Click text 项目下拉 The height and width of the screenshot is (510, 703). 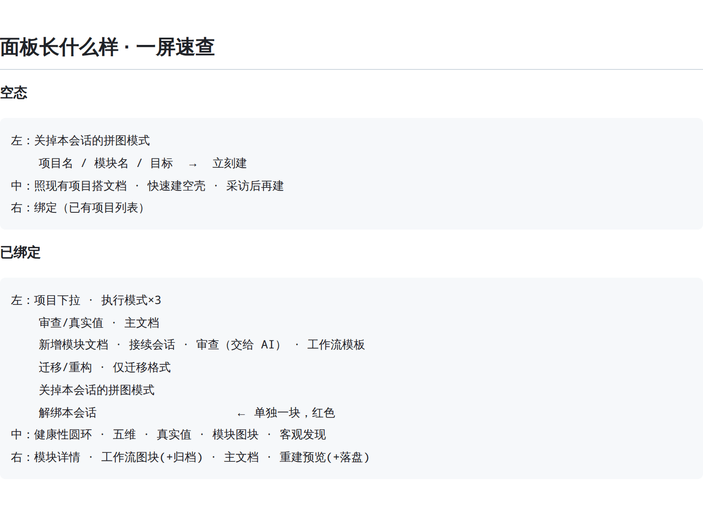click(x=57, y=300)
